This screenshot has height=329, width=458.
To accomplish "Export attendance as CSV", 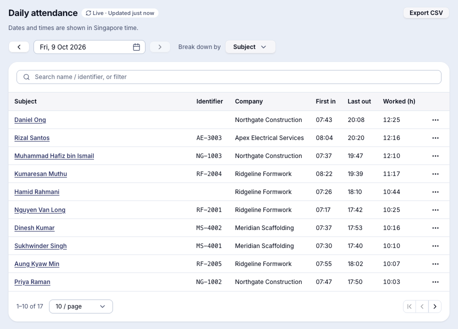I will (x=426, y=13).
